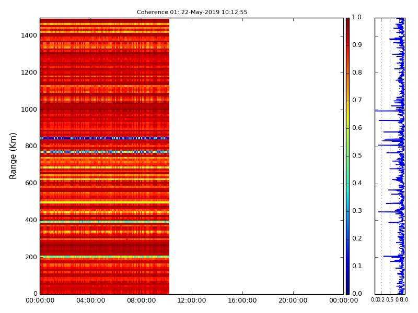Click the 16:00:00 time axis label
Image resolution: width=418 pixels, height=313 pixels.
tap(242, 300)
